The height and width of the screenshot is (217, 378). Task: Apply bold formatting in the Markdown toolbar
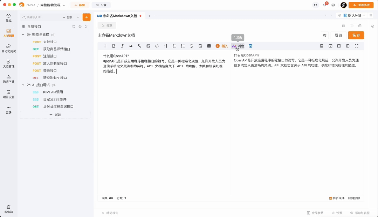click(x=113, y=46)
